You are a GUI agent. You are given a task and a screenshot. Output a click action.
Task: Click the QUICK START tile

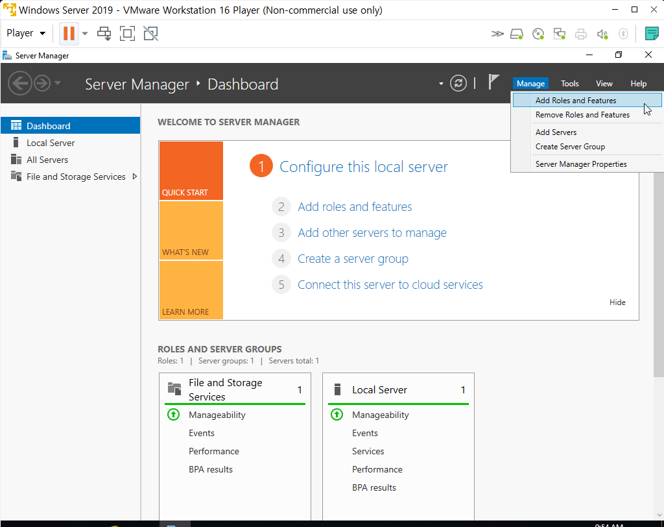tap(191, 171)
